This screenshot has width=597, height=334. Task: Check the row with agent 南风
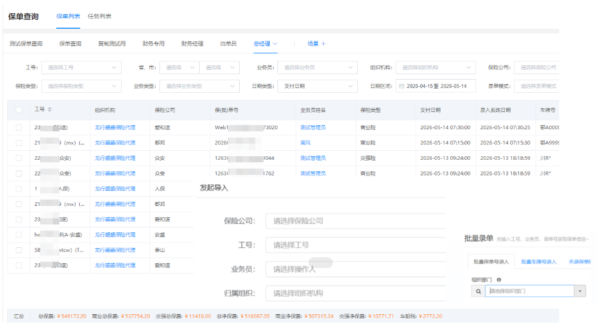(x=19, y=142)
